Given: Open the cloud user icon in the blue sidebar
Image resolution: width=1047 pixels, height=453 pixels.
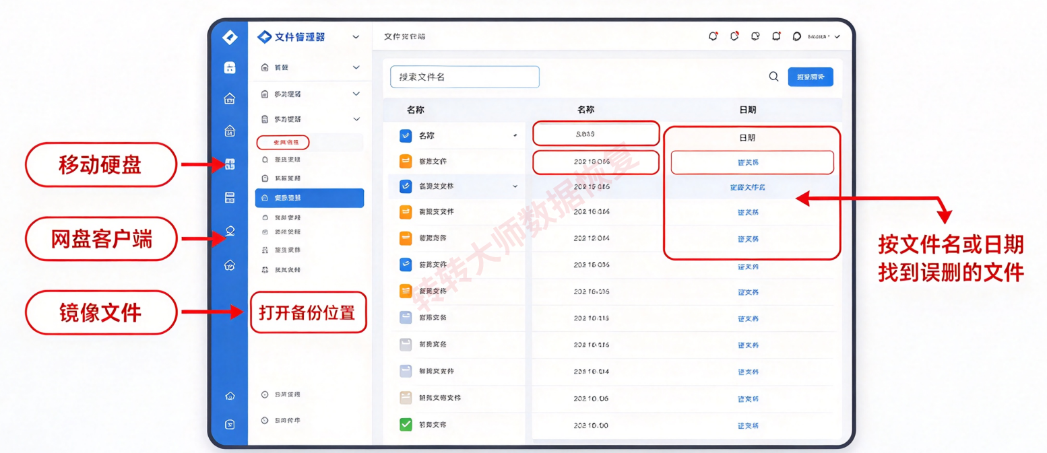Looking at the screenshot, I should click(x=230, y=232).
